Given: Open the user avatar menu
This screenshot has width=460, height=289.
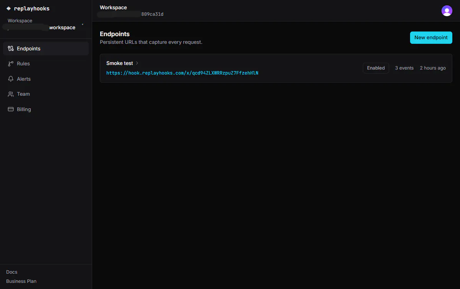Looking at the screenshot, I should [x=447, y=11].
